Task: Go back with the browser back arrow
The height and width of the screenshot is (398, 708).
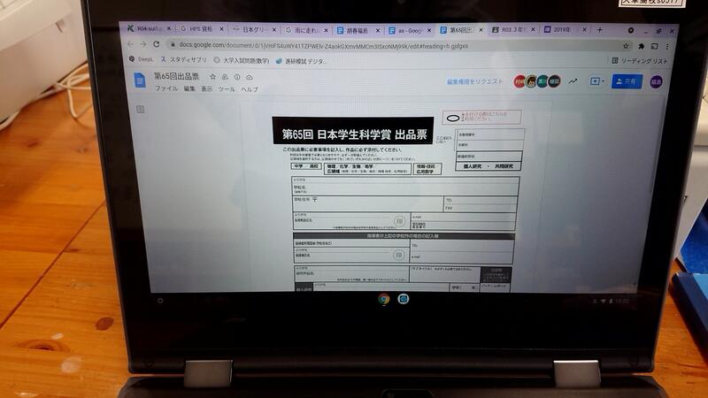Action: pos(130,42)
